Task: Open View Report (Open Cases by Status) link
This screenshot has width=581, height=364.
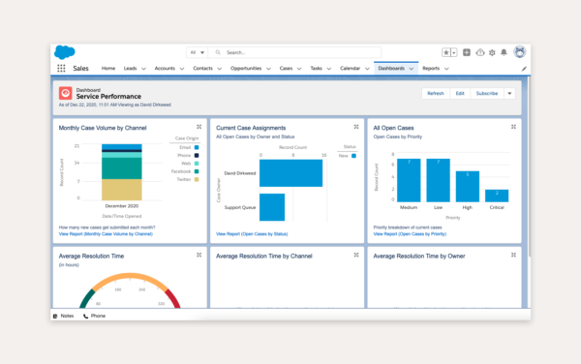Action: coord(252,234)
